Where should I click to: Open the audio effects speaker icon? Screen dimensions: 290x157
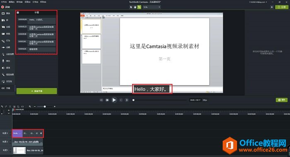click(x=3, y=68)
